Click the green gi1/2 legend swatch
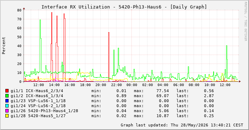Screen dimensions: 249x130 (x=7, y=96)
